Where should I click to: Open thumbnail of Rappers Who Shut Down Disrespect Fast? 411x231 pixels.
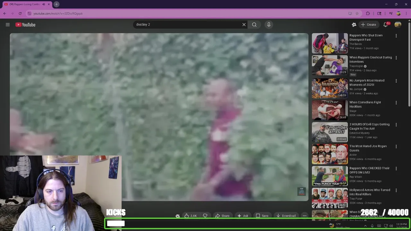coord(330,43)
